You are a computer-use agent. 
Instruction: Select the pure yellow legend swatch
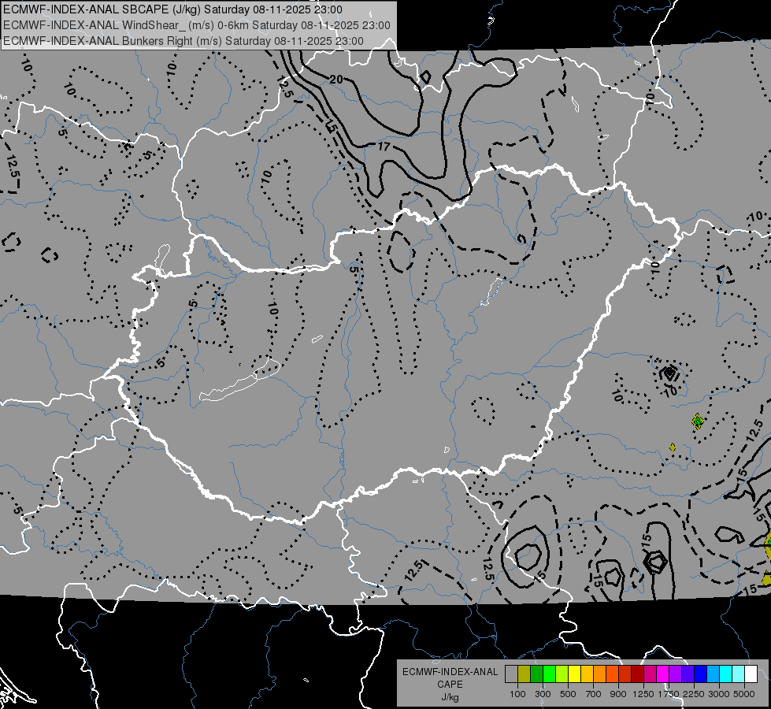[575, 674]
